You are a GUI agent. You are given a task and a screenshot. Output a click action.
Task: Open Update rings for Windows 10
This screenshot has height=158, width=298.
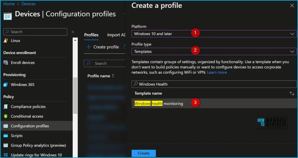[36, 155]
